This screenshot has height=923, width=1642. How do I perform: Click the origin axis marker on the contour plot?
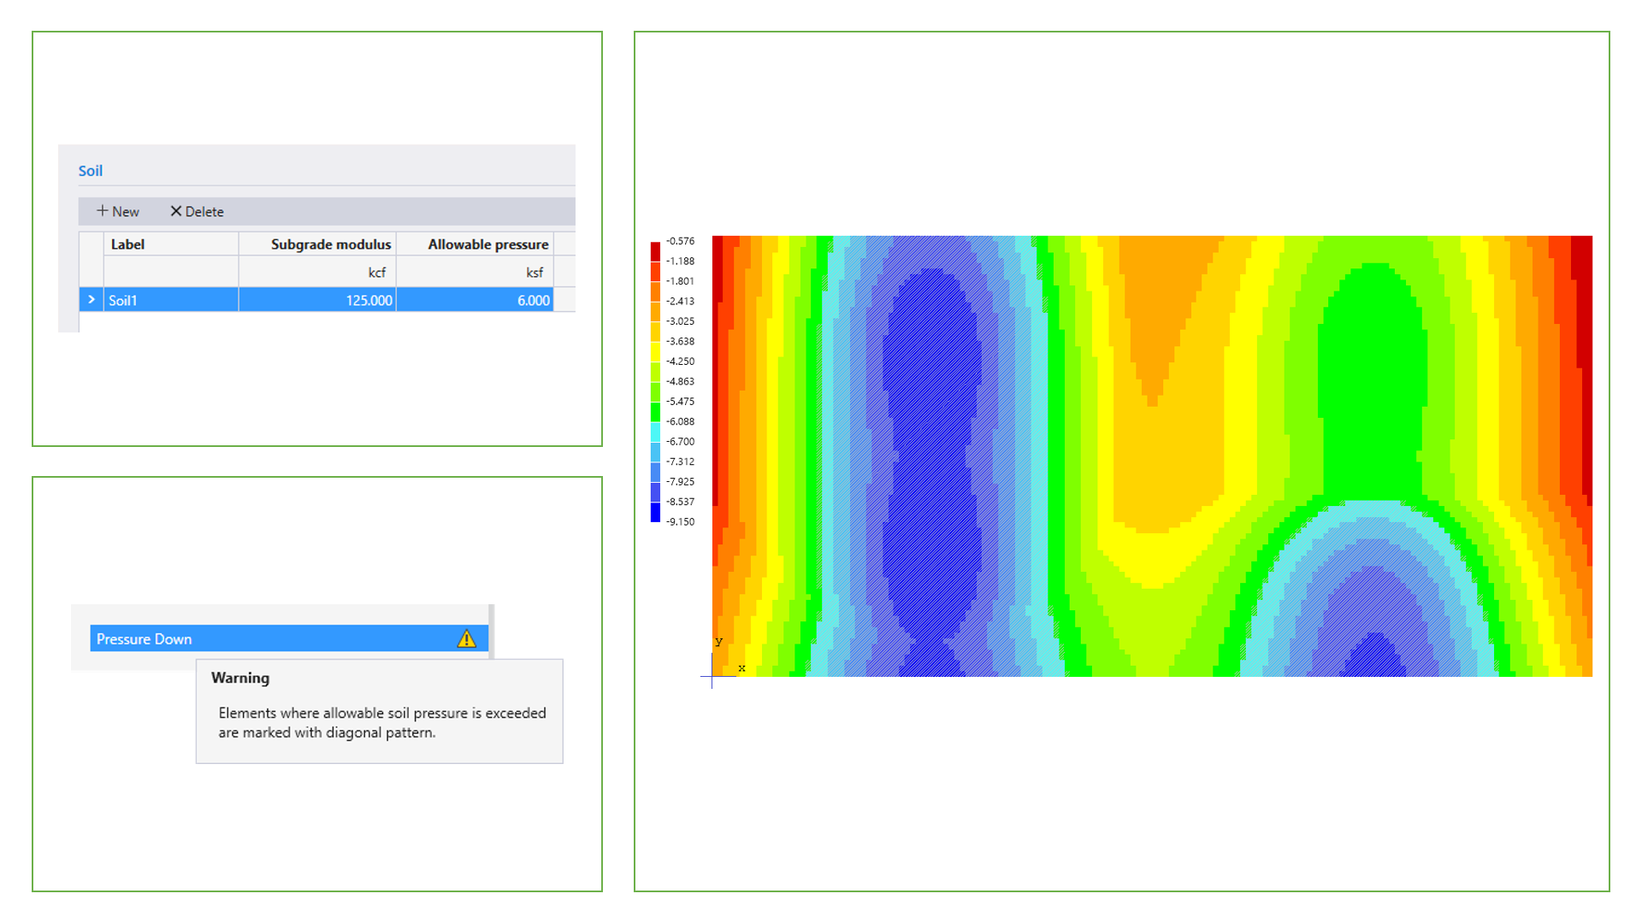click(x=712, y=676)
